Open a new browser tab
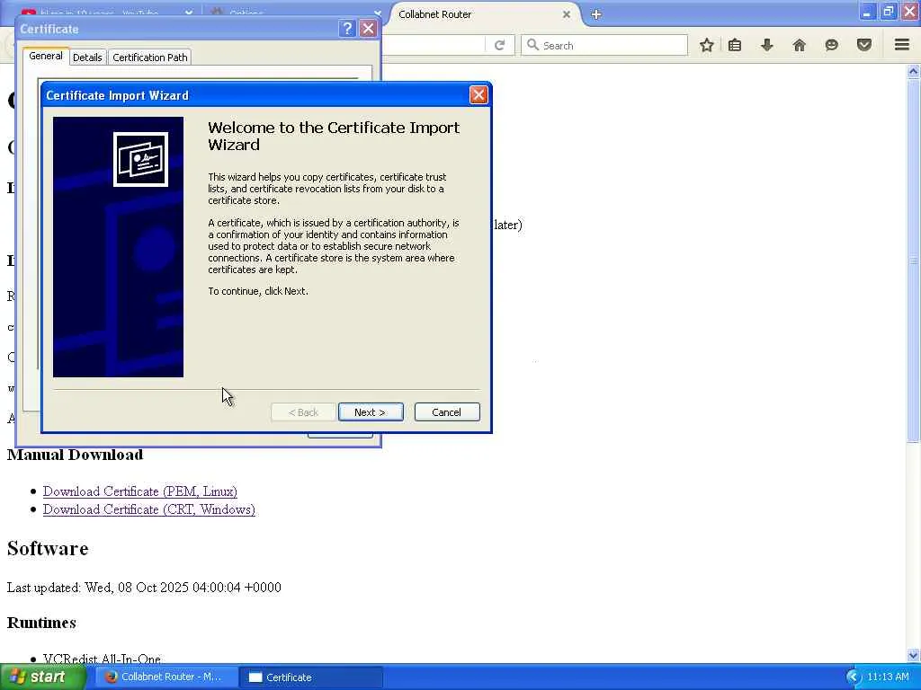This screenshot has height=690, width=921. coord(596,14)
